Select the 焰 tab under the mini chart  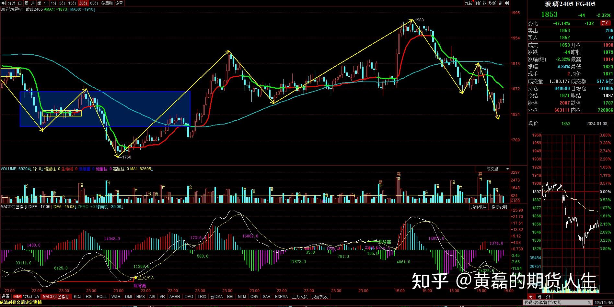[x=548, y=296]
